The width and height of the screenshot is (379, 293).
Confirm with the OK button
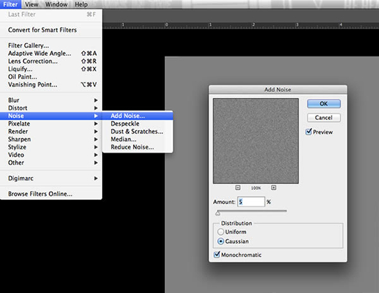324,104
